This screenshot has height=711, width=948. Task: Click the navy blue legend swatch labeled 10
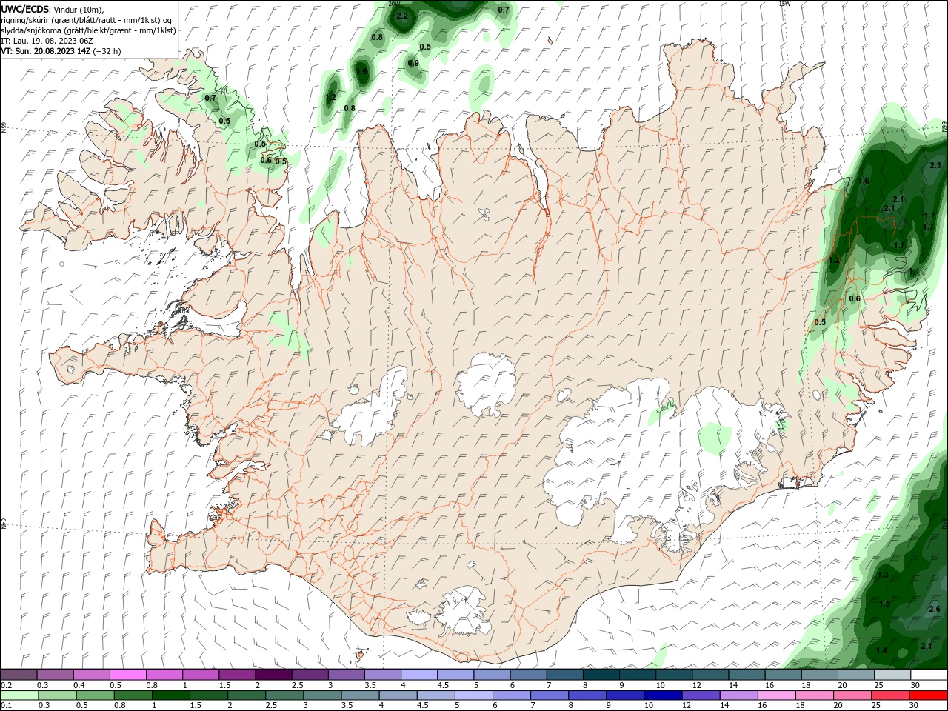pyautogui.click(x=663, y=695)
